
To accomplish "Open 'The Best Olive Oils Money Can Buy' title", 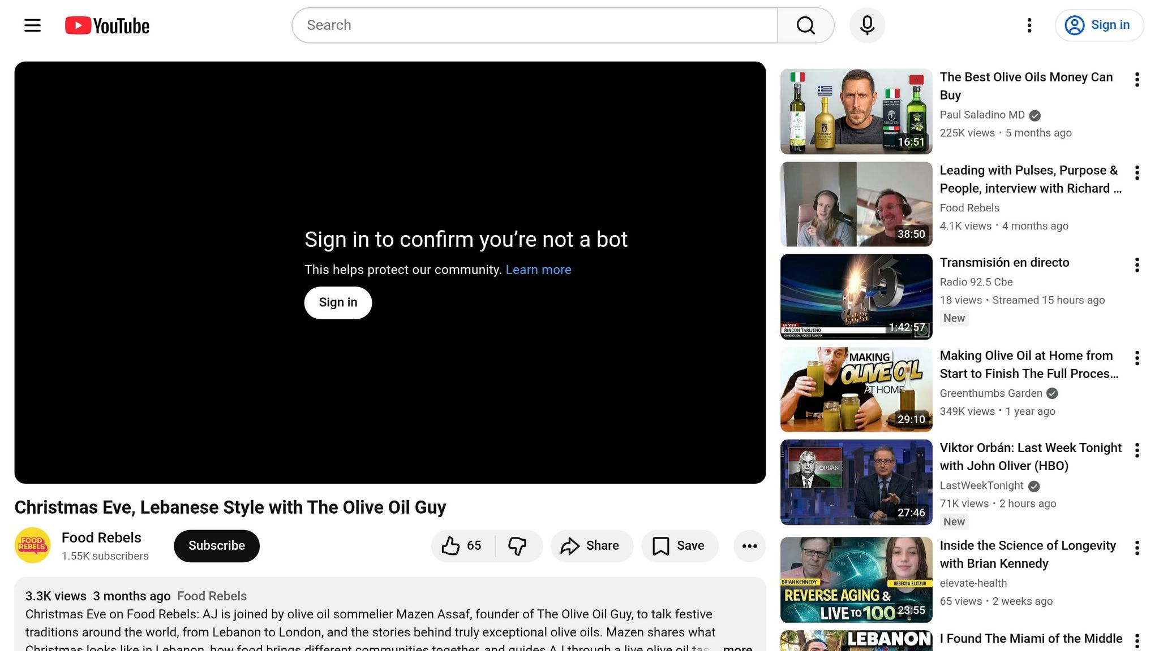I will pos(1026,86).
